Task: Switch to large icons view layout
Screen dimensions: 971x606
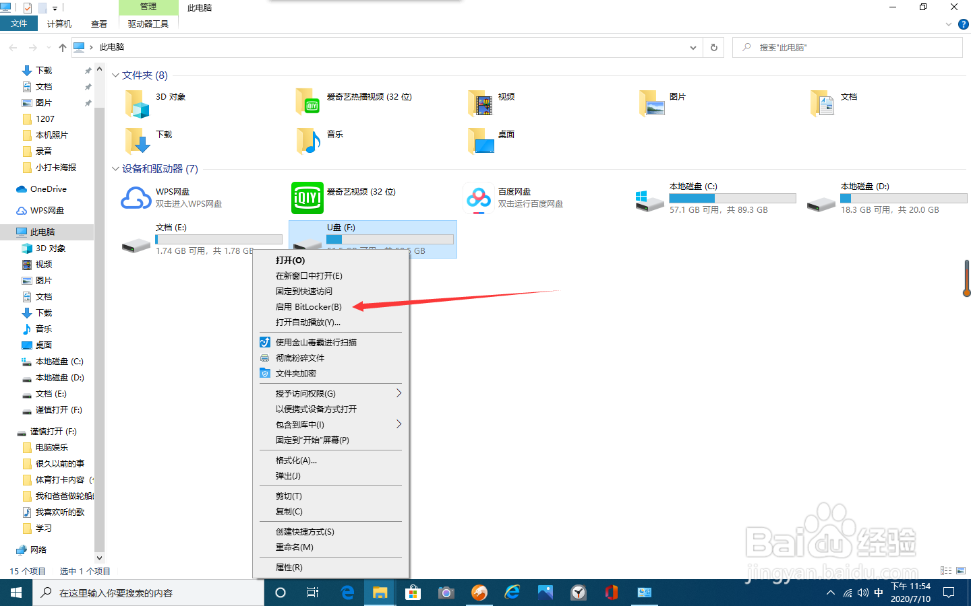Action: point(961,571)
